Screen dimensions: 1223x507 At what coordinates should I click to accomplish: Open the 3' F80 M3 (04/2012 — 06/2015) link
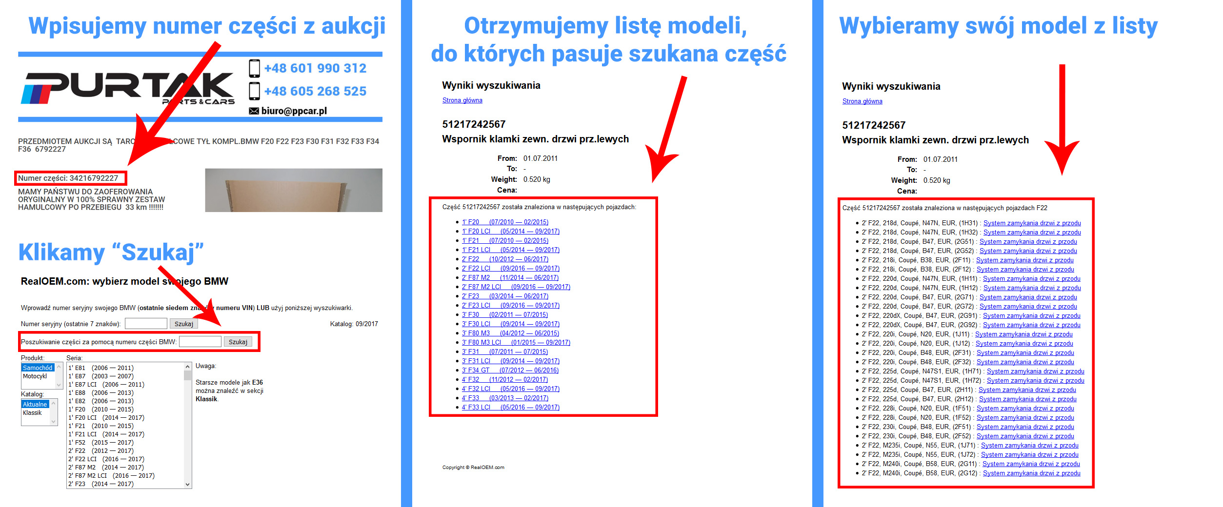point(511,333)
